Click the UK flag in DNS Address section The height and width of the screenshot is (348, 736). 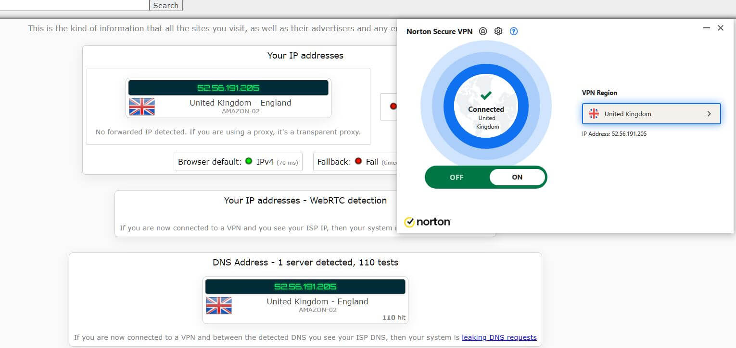tap(219, 305)
